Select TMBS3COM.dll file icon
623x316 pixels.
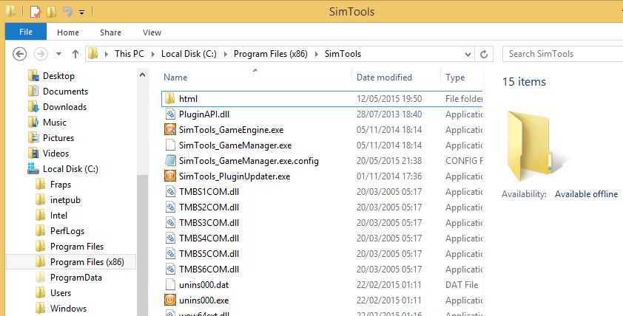point(170,222)
